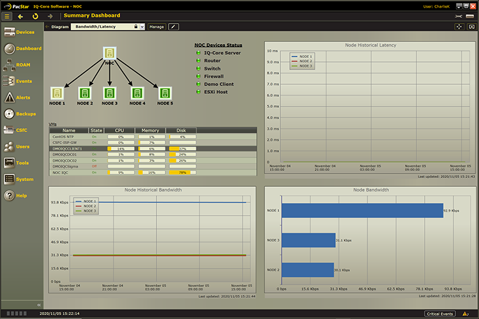479x319 pixels.
Task: Click the Memory column header
Action: pyautogui.click(x=150, y=130)
